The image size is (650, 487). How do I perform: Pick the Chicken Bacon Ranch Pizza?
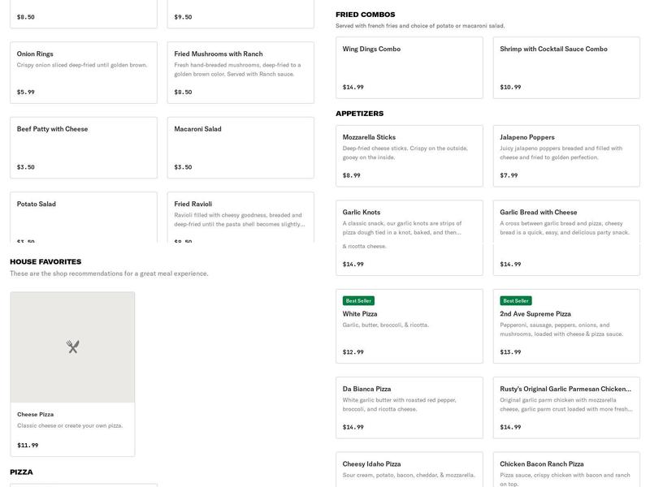(x=565, y=469)
